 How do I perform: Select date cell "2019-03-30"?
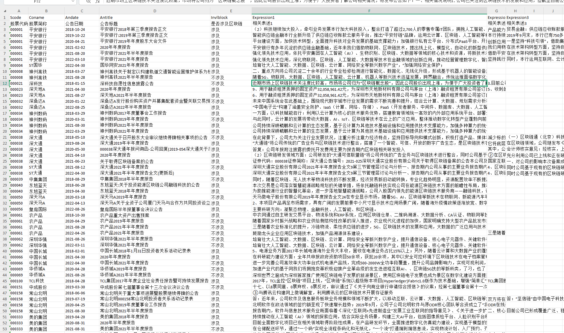click(x=82, y=287)
